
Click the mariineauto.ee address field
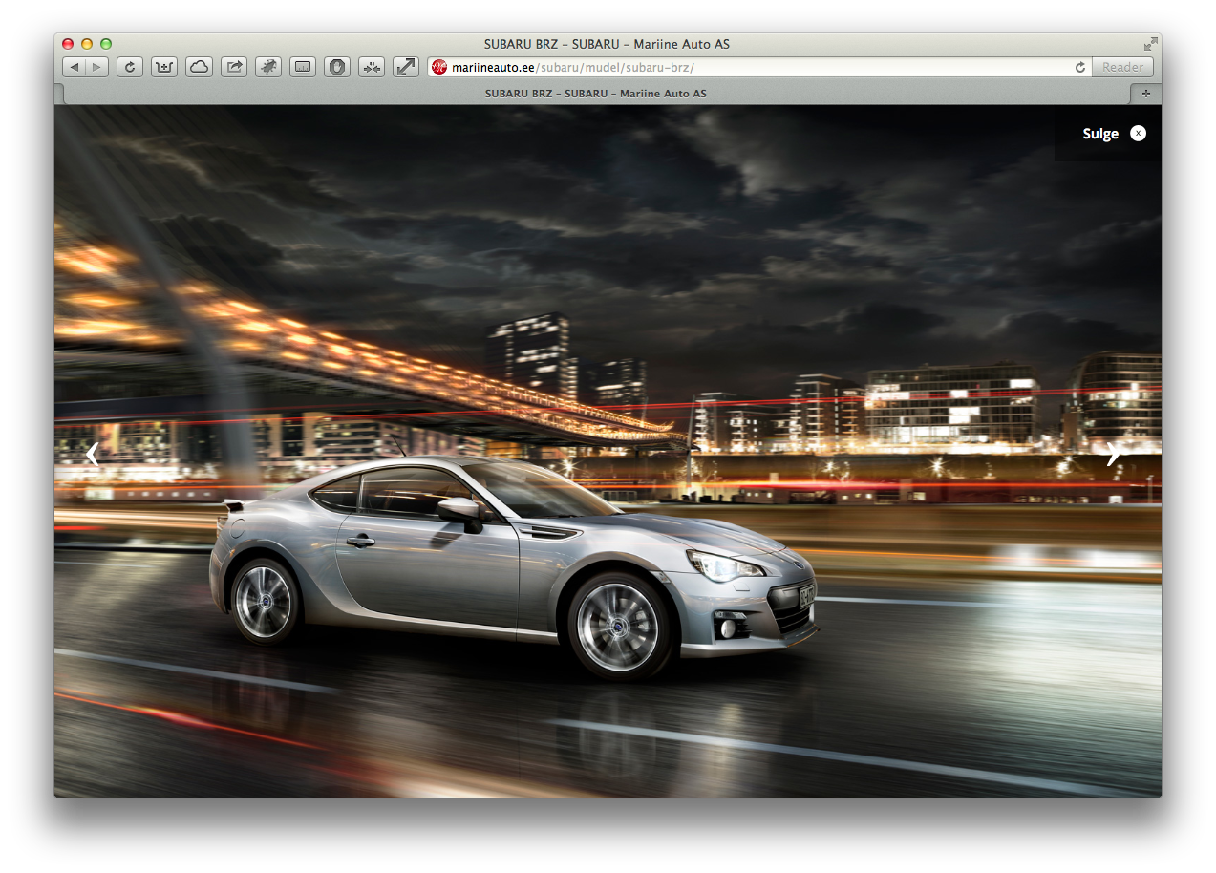[x=755, y=67]
